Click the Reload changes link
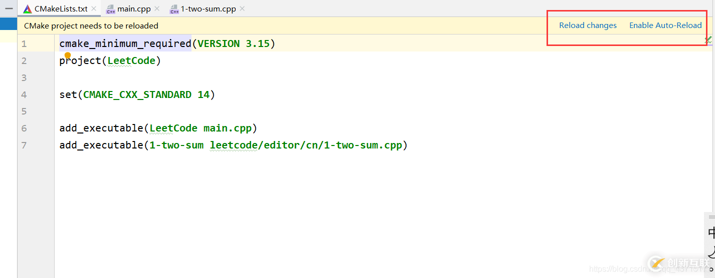The height and width of the screenshot is (278, 715). tap(588, 25)
